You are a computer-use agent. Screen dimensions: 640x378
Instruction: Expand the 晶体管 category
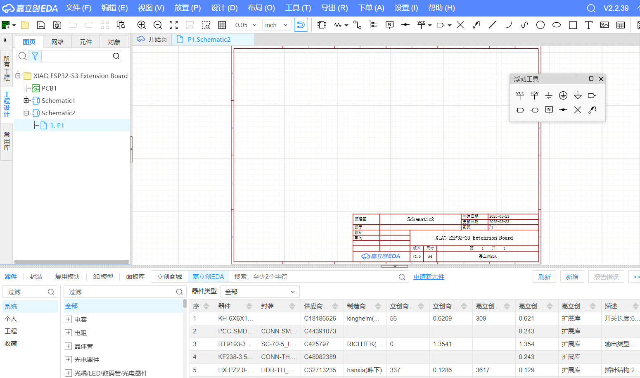point(69,346)
